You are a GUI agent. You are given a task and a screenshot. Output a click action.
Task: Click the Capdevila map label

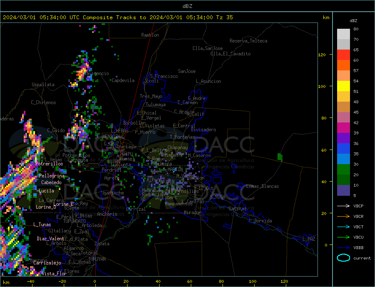(x=123, y=80)
